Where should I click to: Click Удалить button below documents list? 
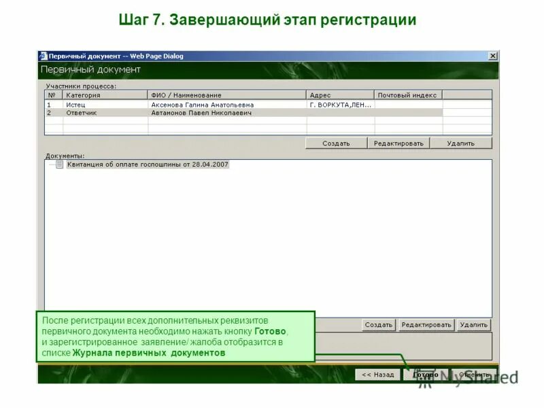coord(473,325)
